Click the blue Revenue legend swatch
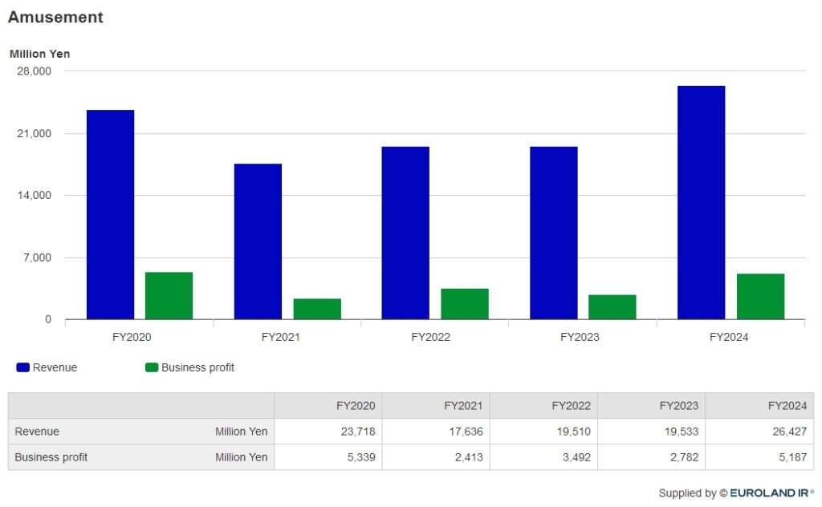 (22, 367)
